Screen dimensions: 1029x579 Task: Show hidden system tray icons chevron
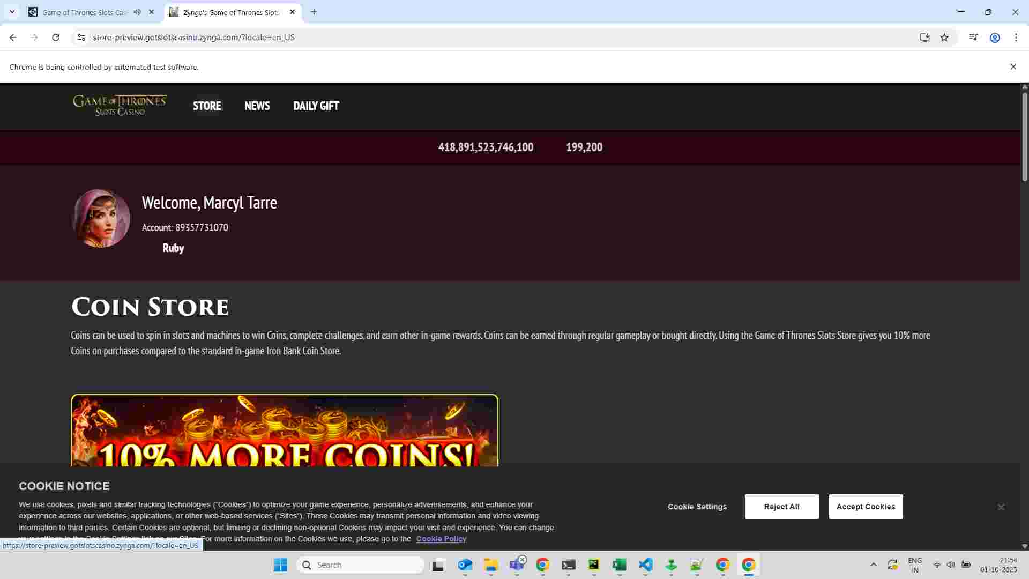click(873, 565)
